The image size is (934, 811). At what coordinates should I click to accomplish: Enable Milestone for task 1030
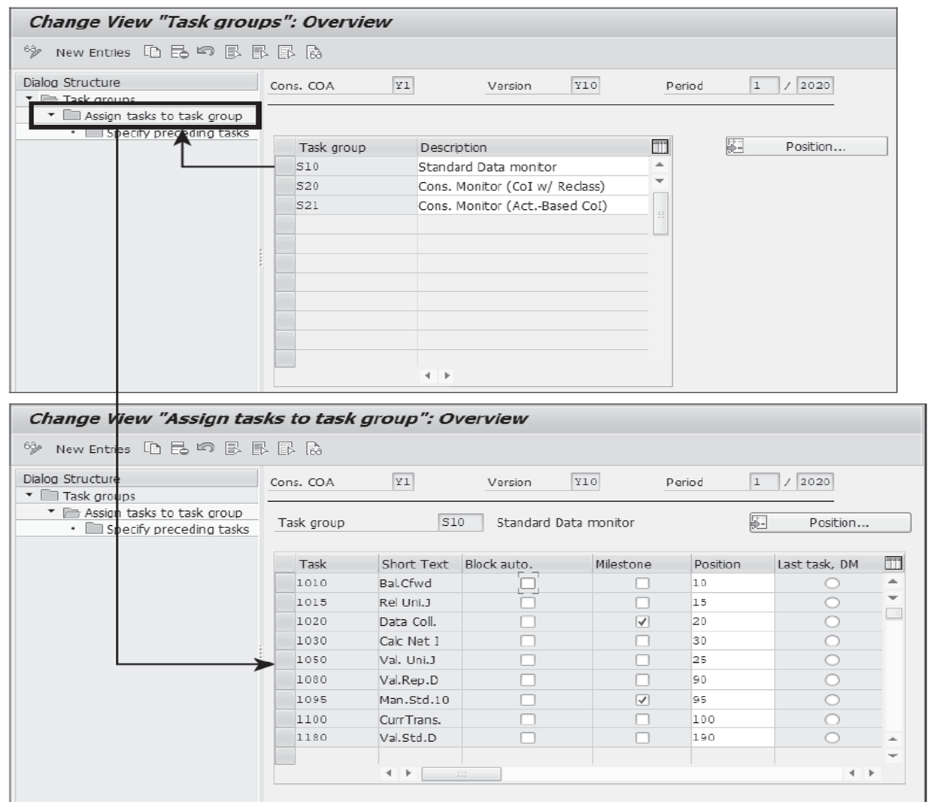[x=644, y=640]
